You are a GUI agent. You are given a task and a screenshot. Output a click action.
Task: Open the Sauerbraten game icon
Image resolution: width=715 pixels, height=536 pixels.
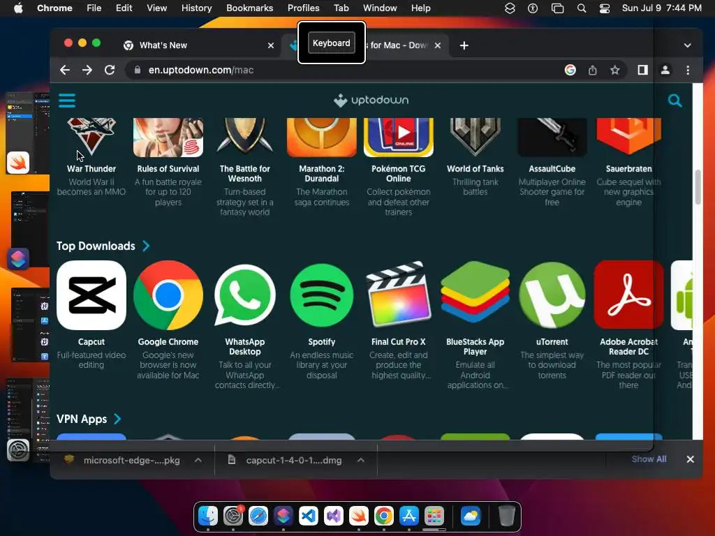[629, 137]
